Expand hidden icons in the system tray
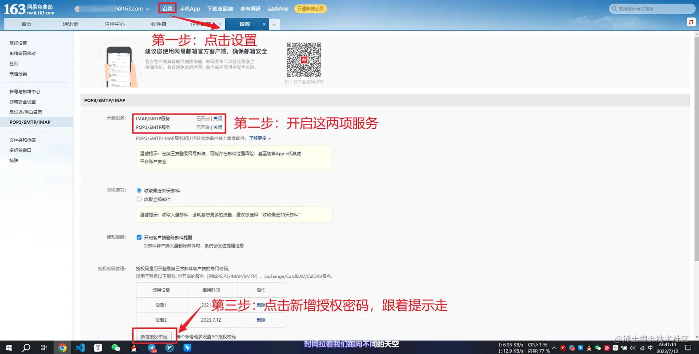The height and width of the screenshot is (354, 699). click(x=554, y=348)
